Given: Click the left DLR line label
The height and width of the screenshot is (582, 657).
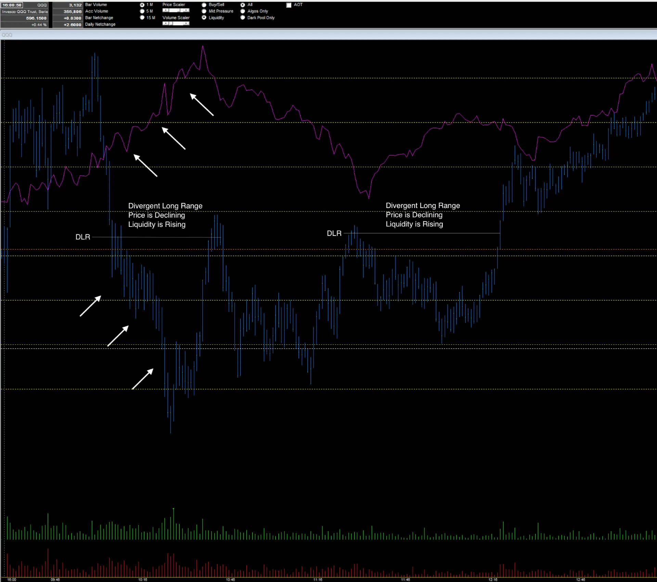Looking at the screenshot, I should 83,237.
